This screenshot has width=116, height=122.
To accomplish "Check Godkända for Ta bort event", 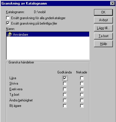I will tap(65, 95).
